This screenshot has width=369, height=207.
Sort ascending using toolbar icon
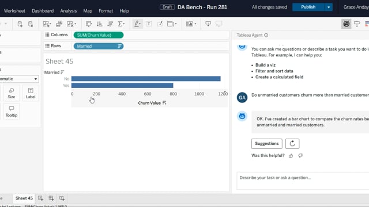(x=100, y=24)
